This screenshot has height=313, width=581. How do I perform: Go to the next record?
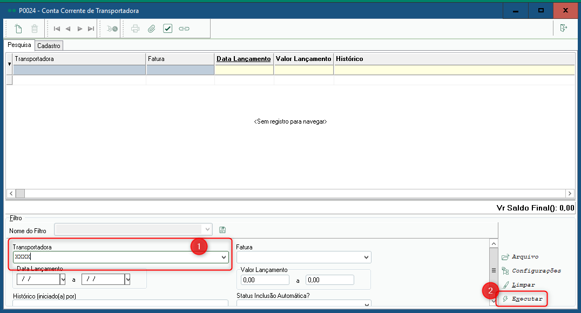pyautogui.click(x=80, y=29)
